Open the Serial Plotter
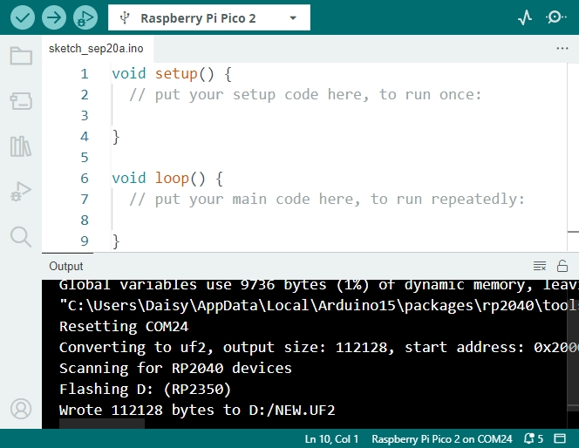 tap(525, 17)
